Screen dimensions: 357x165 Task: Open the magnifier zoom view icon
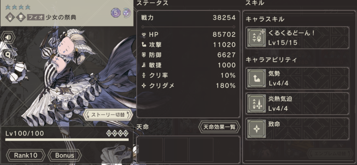click(8, 55)
